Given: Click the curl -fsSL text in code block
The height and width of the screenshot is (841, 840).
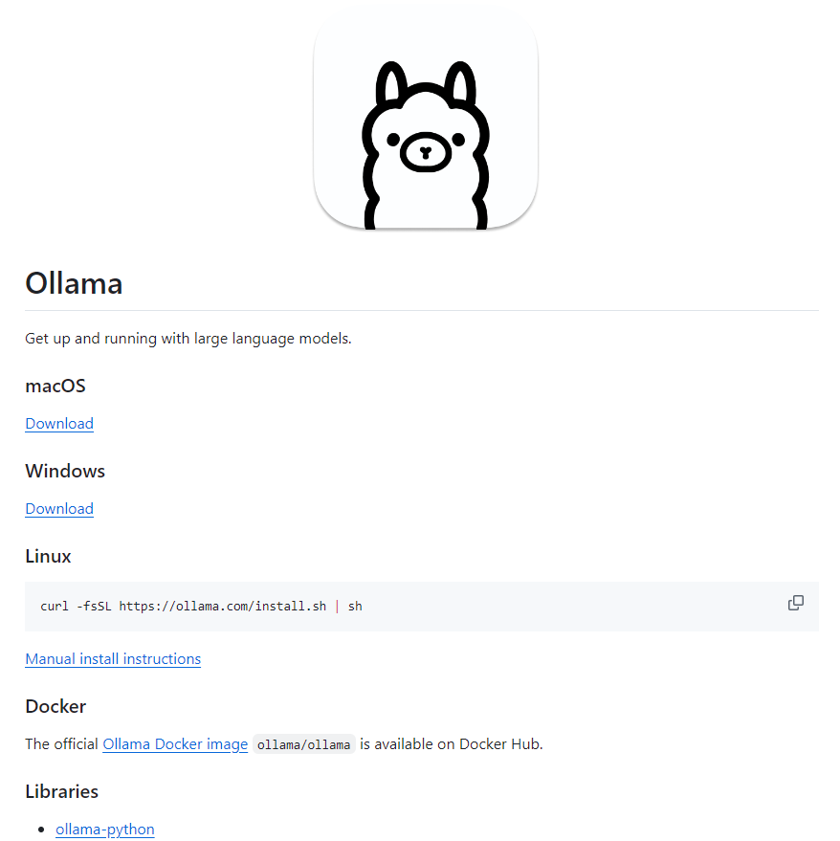Looking at the screenshot, I should tap(76, 606).
